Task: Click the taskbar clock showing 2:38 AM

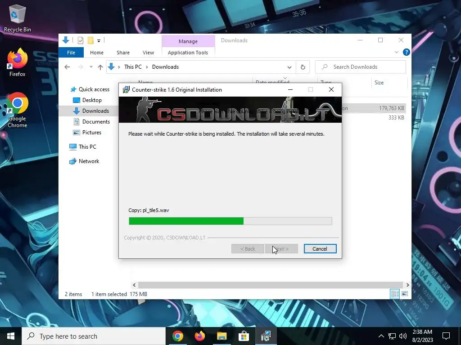Action: click(x=422, y=336)
